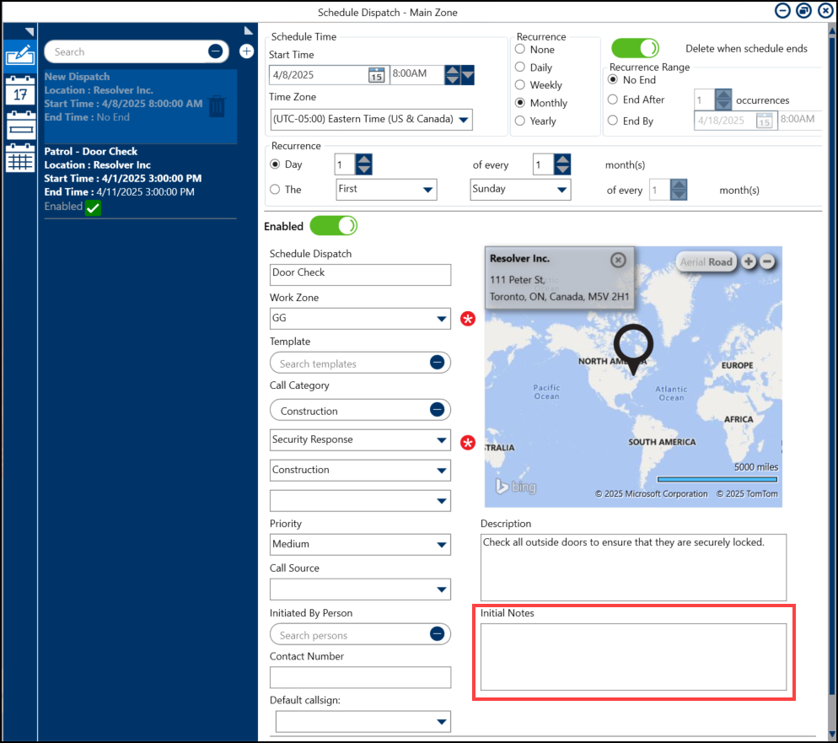The height and width of the screenshot is (743, 838).
Task: Toggle the Enabled switch off
Action: [333, 226]
